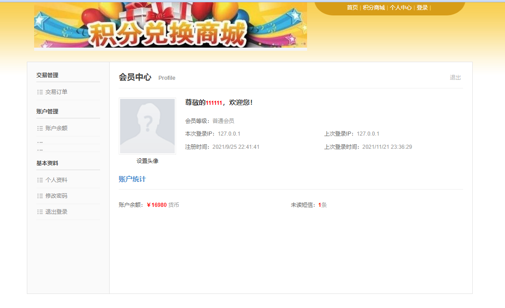Click the list icon beside 交易订单
505x308 pixels.
[x=40, y=92]
